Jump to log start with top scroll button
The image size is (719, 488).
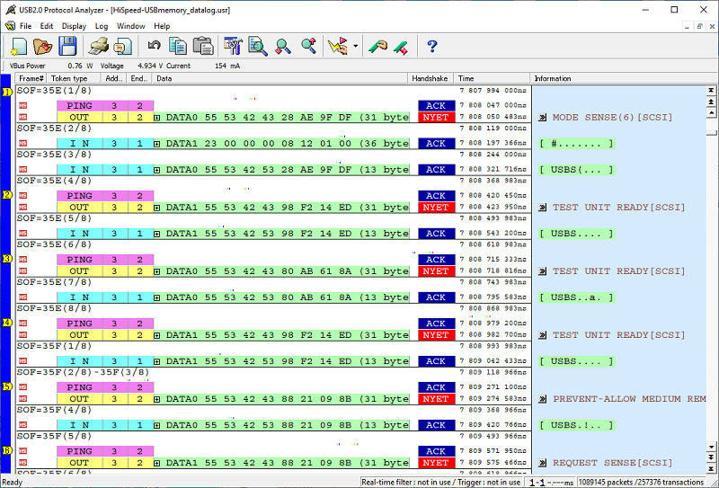711,91
